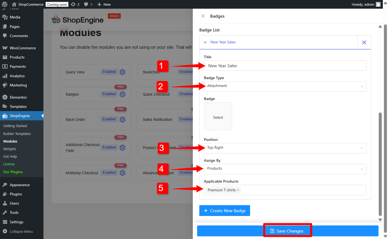
Task: Click the Payments menu icon
Action: pyautogui.click(x=5, y=66)
